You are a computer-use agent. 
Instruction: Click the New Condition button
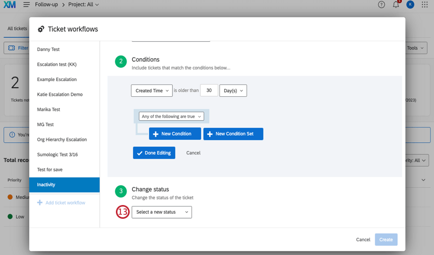(175, 134)
